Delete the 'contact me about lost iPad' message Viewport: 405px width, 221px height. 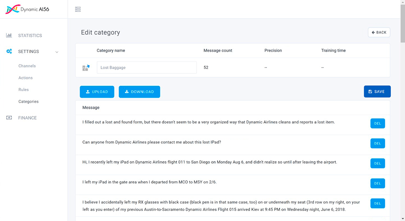pos(377,143)
